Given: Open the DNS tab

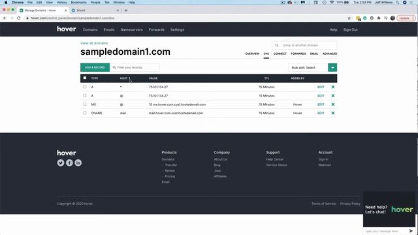Looking at the screenshot, I should (266, 54).
